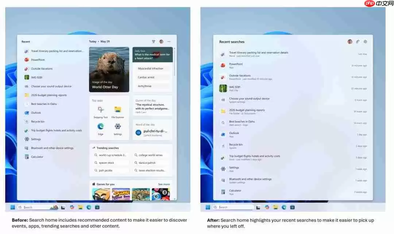394x234 pixels.
Task: Open Copilot icon on left taskbar
Action: (72, 207)
